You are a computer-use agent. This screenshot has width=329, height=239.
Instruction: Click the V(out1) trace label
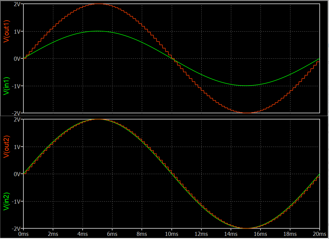(7, 31)
